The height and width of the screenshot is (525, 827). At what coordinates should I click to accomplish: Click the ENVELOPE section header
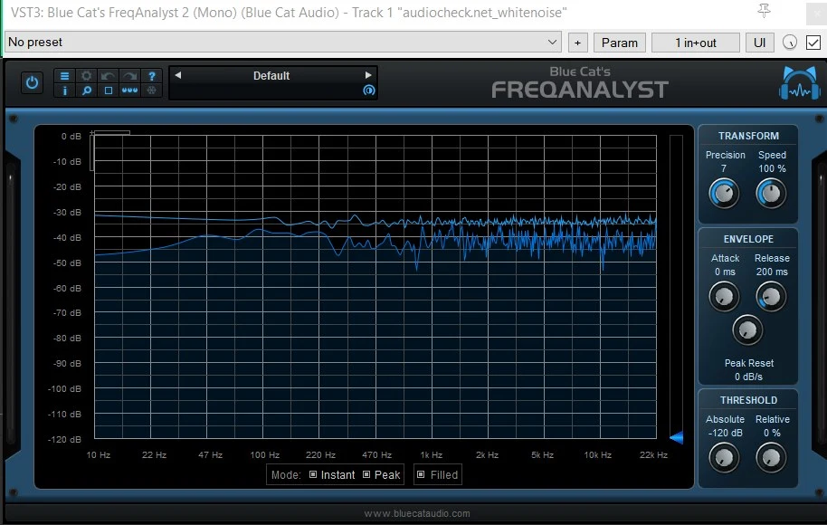[x=748, y=239]
